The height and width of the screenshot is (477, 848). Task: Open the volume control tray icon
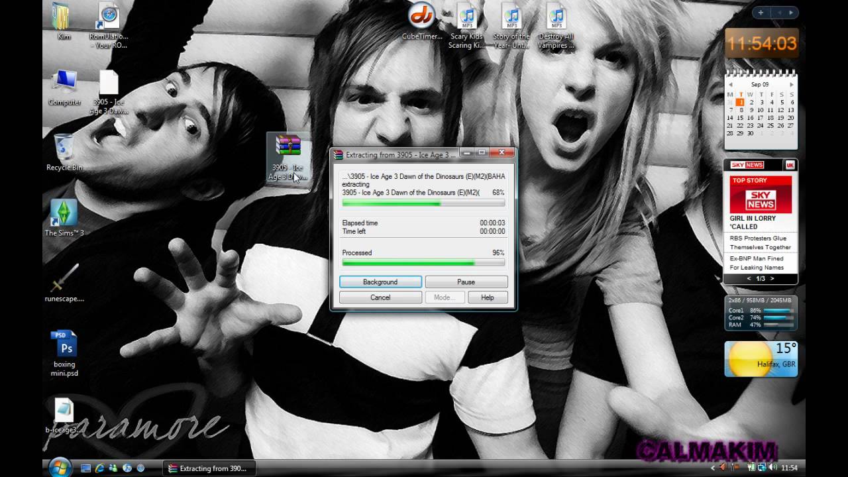[x=773, y=468]
